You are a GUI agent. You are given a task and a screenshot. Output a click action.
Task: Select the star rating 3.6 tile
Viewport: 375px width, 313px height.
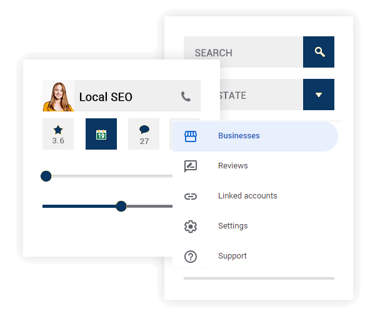point(58,134)
